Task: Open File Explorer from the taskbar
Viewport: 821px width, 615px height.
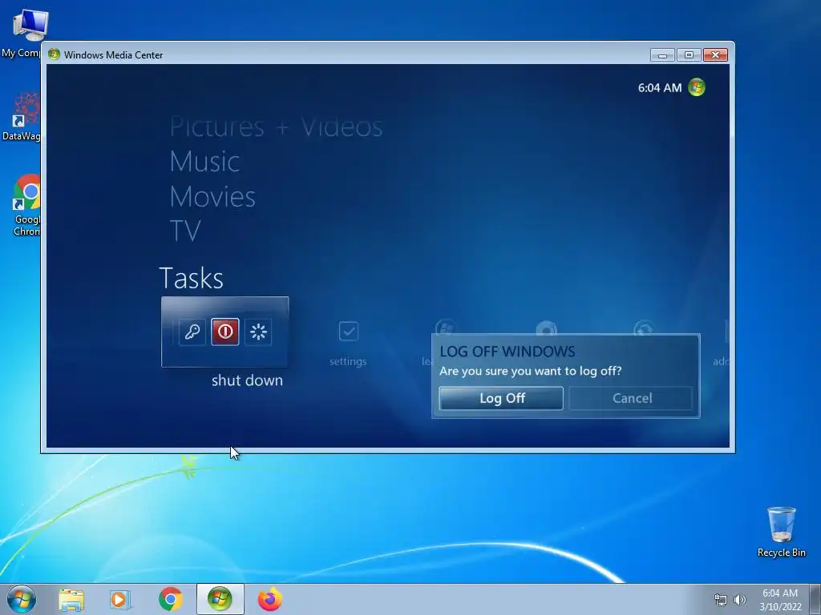Action: [x=71, y=600]
